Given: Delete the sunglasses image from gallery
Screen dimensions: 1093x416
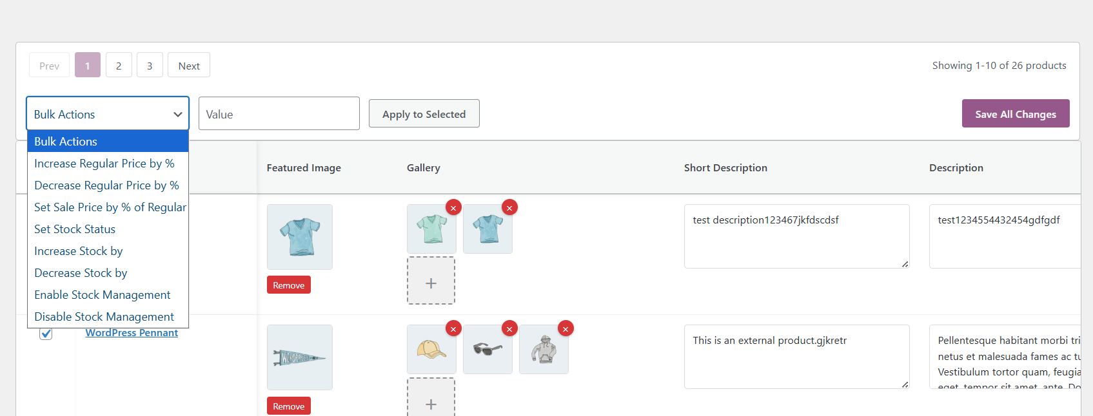Looking at the screenshot, I should tap(509, 329).
